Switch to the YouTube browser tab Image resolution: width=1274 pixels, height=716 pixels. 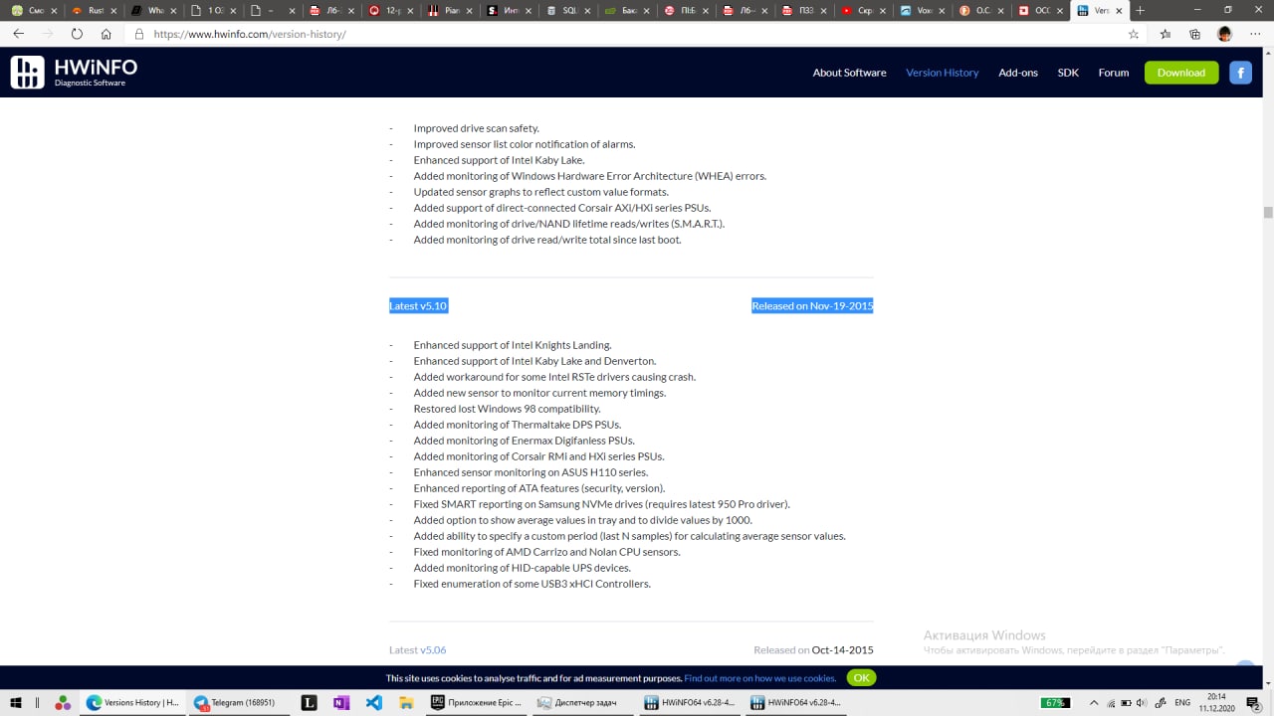point(864,11)
